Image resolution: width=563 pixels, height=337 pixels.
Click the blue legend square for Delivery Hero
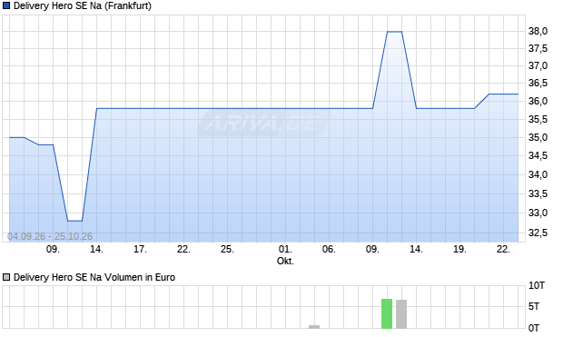(5, 5)
